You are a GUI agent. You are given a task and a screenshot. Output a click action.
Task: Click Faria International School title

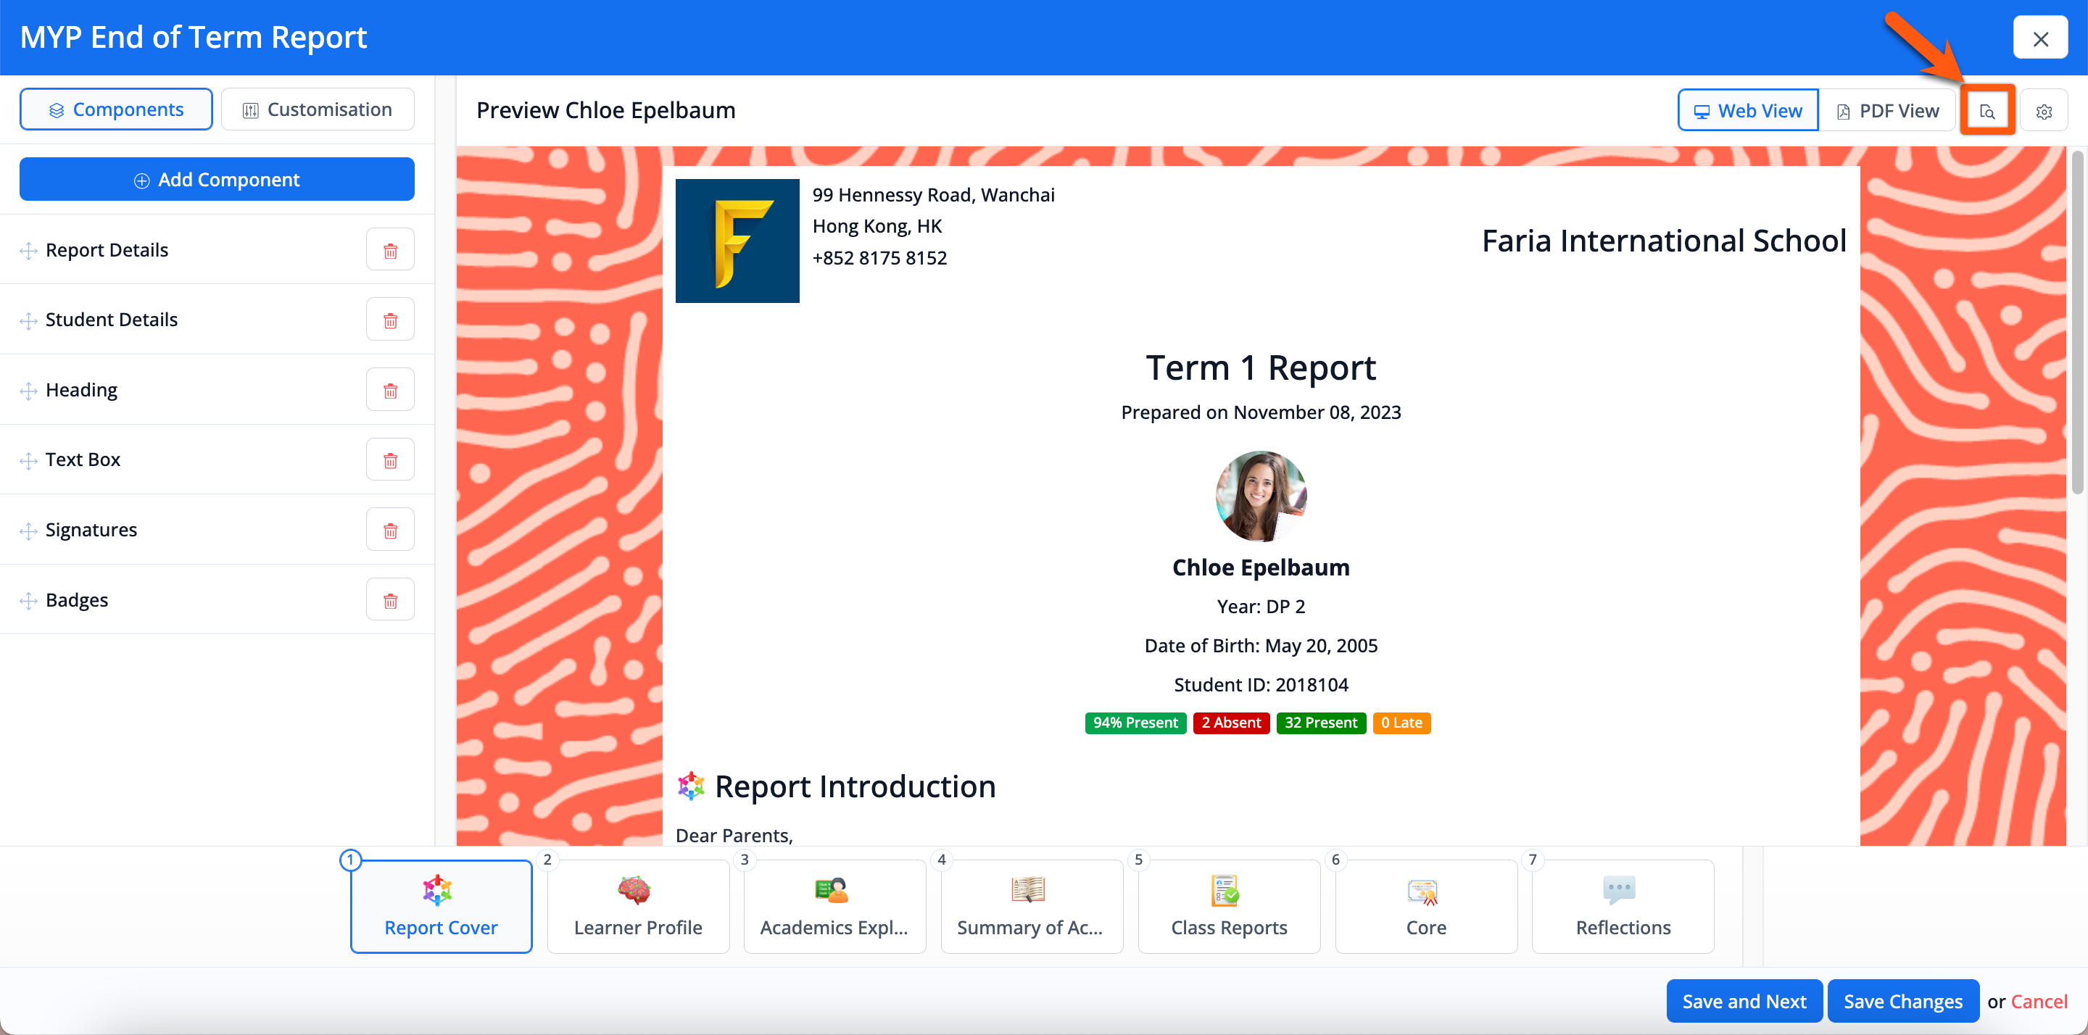[x=1663, y=241]
